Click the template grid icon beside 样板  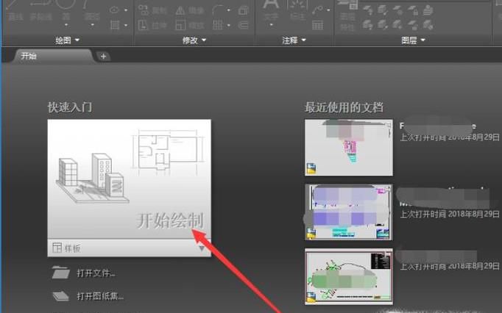pyautogui.click(x=57, y=248)
